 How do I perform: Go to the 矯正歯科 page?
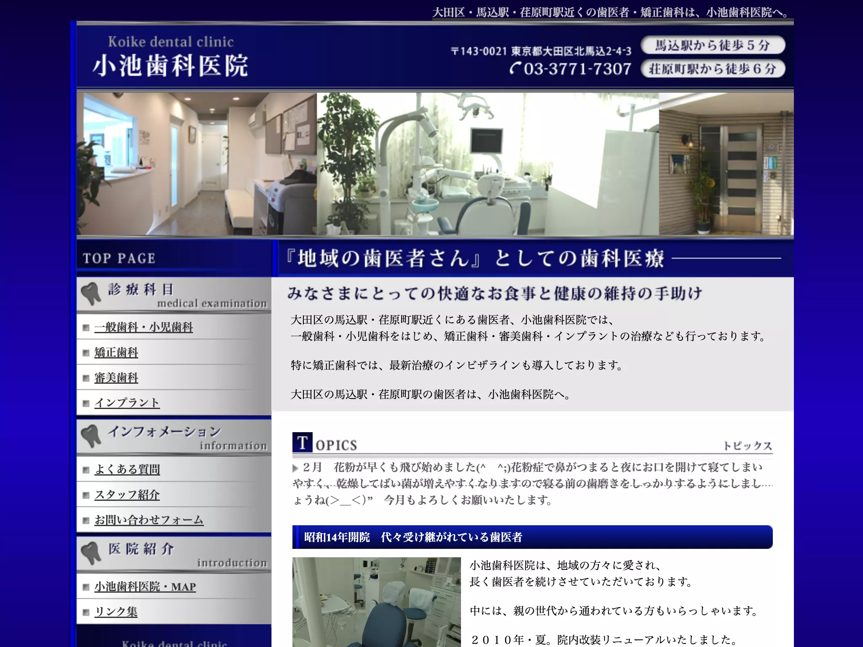116,353
